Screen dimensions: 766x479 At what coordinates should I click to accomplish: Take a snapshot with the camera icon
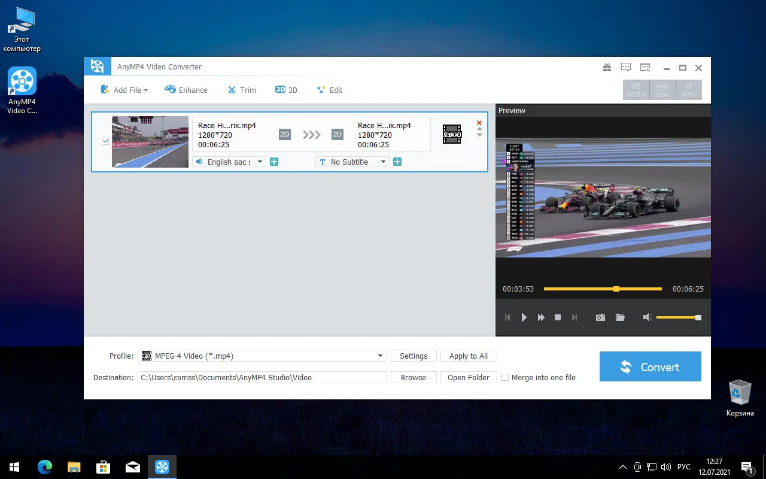coord(600,317)
